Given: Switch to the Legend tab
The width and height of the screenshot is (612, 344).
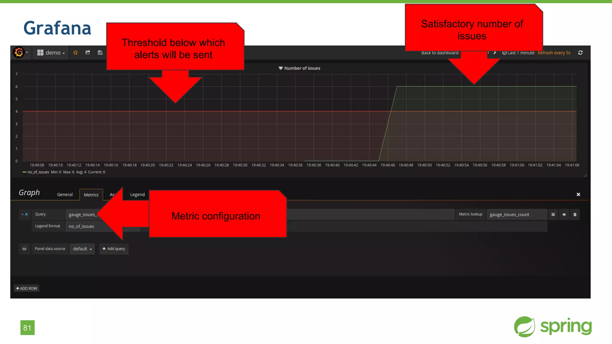Looking at the screenshot, I should pyautogui.click(x=137, y=195).
